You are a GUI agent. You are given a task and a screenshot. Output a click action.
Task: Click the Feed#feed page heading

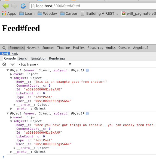(21, 28)
